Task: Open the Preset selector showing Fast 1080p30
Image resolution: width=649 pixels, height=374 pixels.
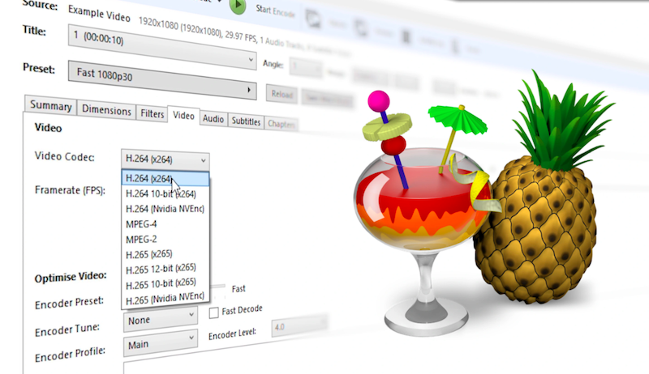Action: coord(161,80)
